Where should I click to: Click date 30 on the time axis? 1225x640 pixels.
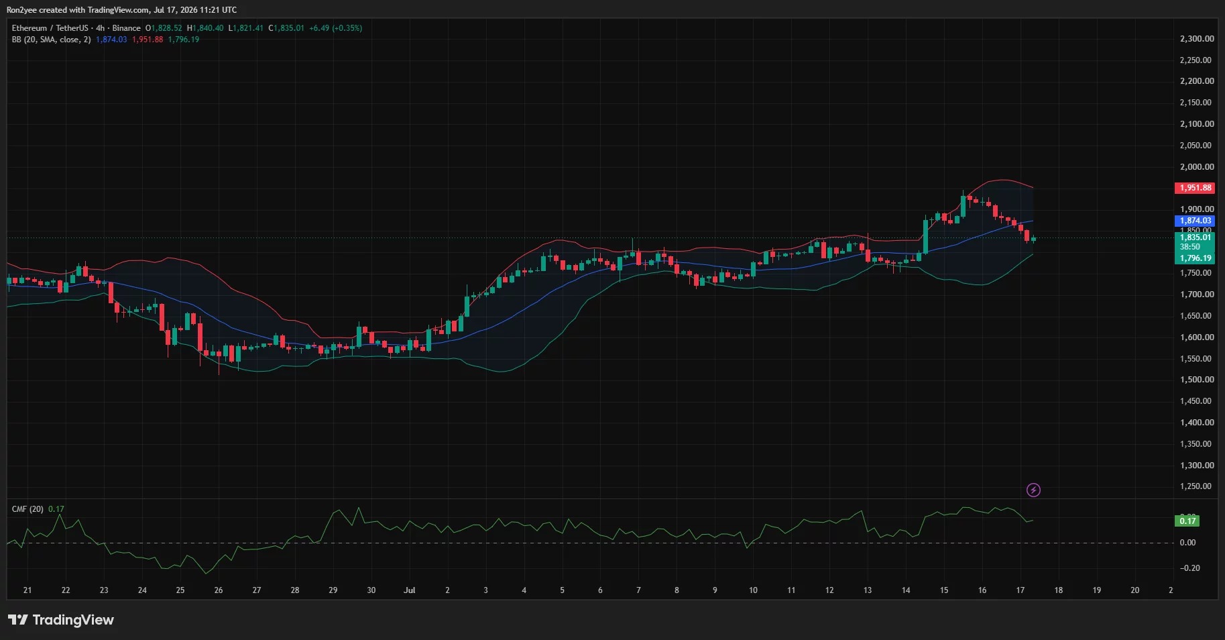pyautogui.click(x=371, y=590)
